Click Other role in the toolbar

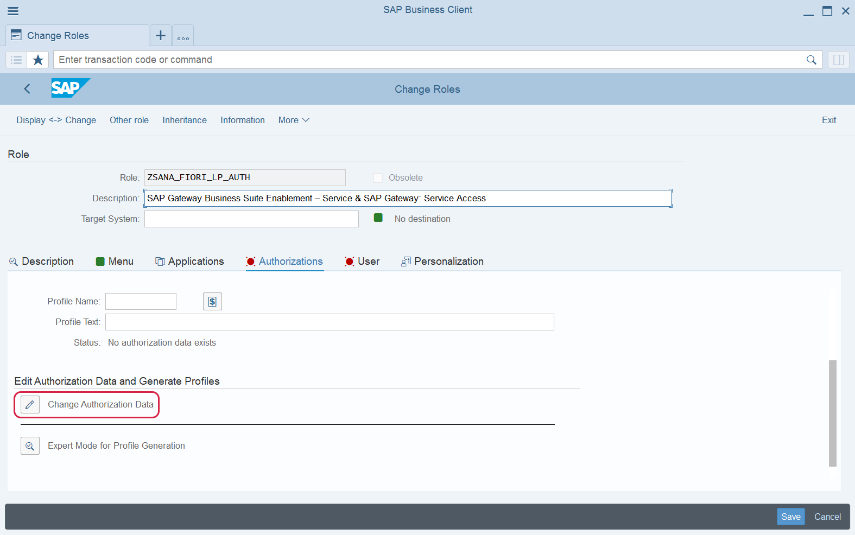(129, 120)
